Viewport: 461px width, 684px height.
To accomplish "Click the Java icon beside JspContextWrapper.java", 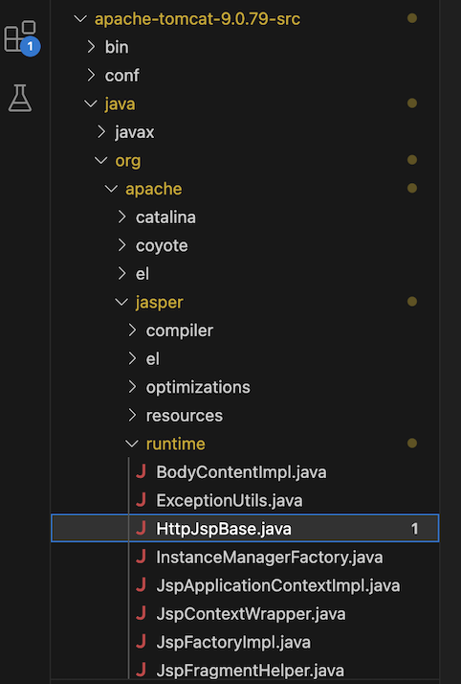I will click(141, 614).
